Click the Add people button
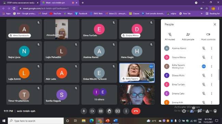Screen dimensions: 222x124 point(188,37)
